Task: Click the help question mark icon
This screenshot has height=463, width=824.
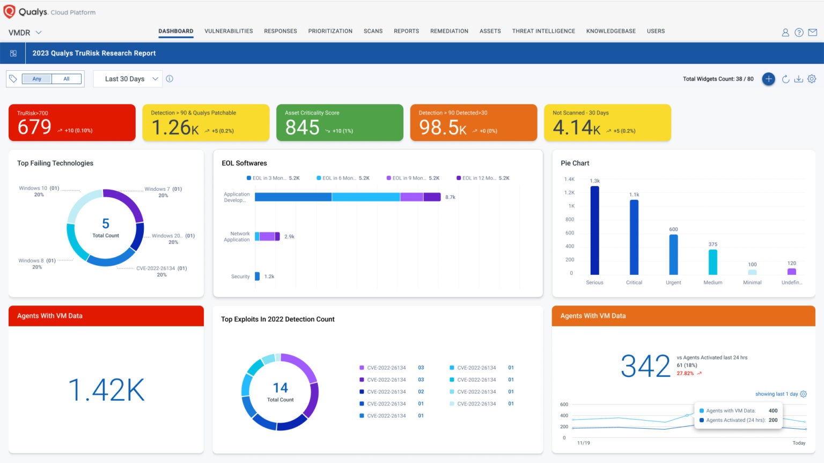Action: (799, 32)
